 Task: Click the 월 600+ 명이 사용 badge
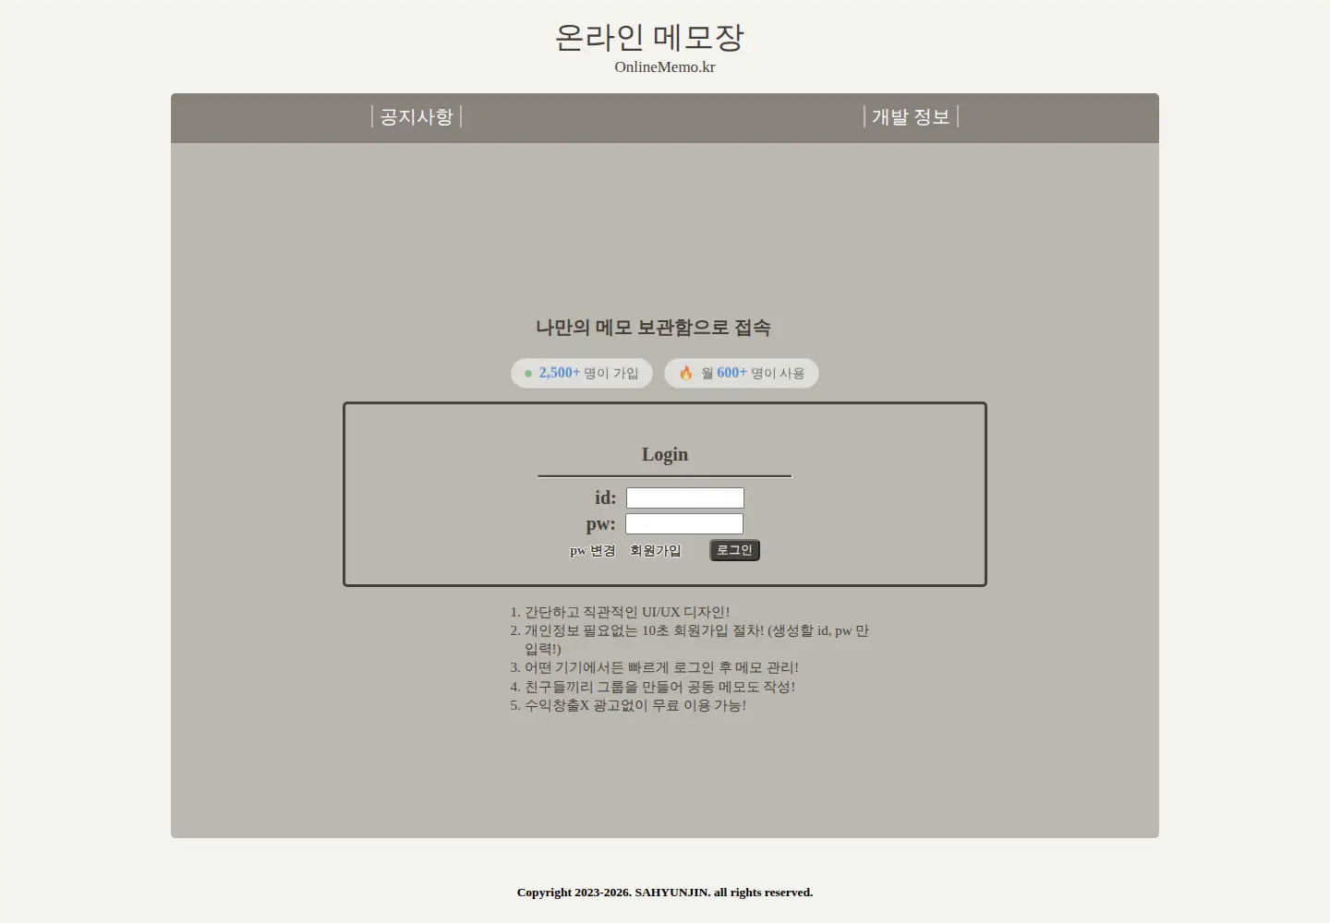(742, 373)
